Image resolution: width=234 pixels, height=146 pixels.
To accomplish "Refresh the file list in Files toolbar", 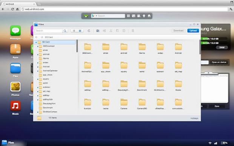I will click(89, 31).
